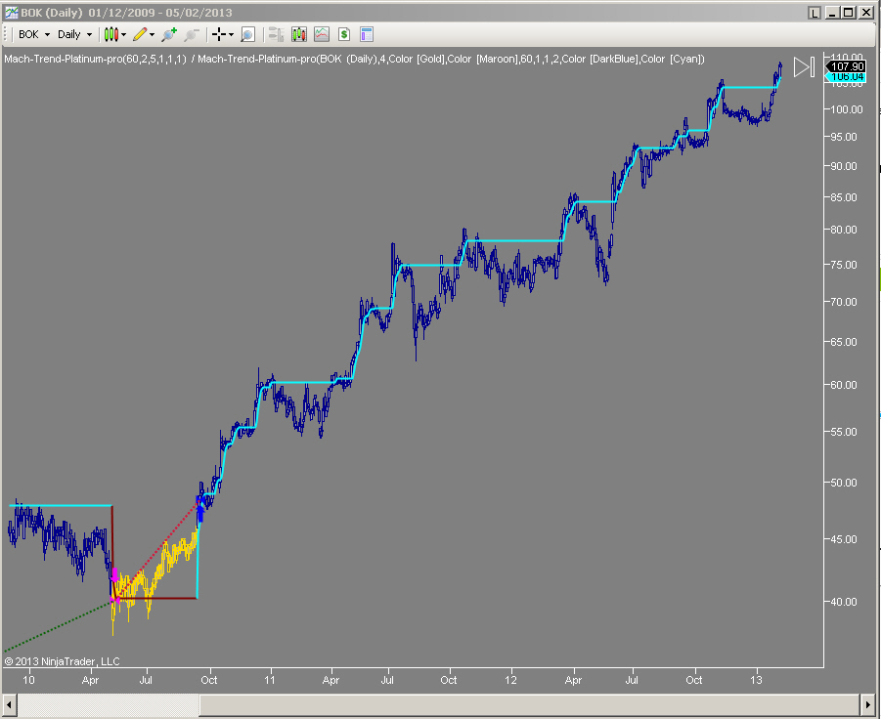Screen dimensions: 881x719
Task: Expand the crosshair tool dropdown arrow
Action: [231, 34]
